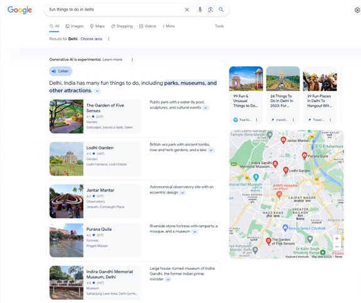Click the Garden of Five Senses photo

tap(66, 116)
